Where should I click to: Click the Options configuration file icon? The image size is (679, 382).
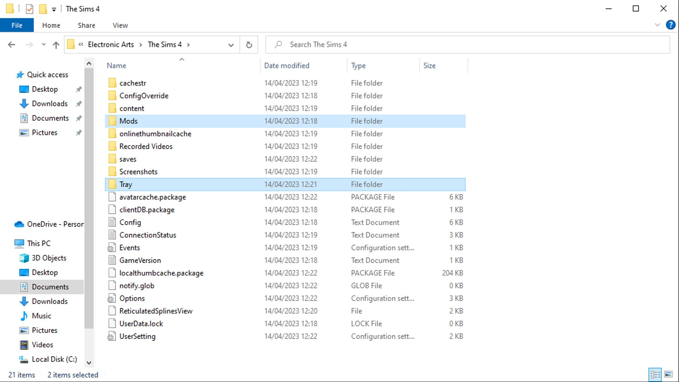(112, 298)
